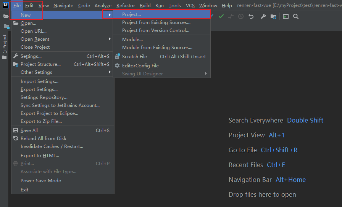
Task: Open the Analyze menu
Action: 103,6
